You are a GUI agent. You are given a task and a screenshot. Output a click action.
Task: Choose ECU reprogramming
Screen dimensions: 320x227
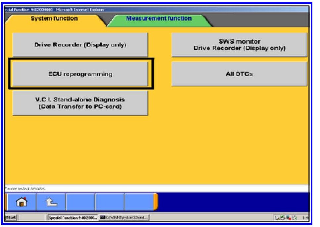coord(80,74)
